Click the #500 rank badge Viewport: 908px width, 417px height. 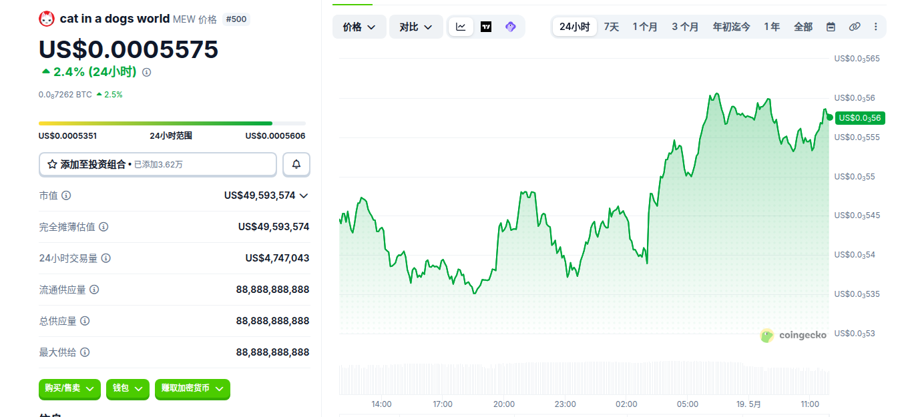(x=236, y=19)
